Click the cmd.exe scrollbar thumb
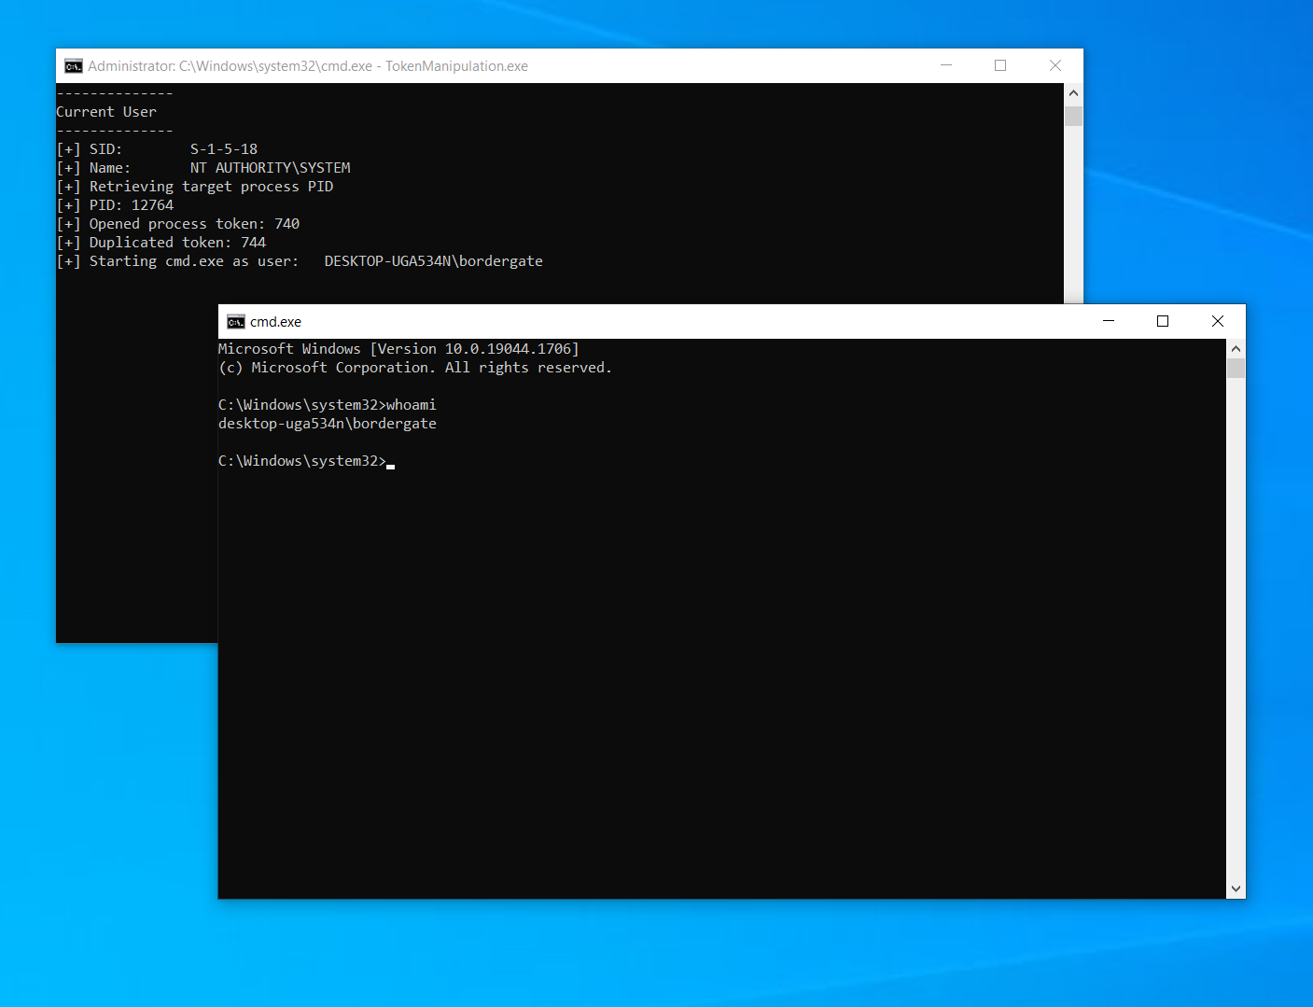The width and height of the screenshot is (1313, 1007). tap(1236, 369)
